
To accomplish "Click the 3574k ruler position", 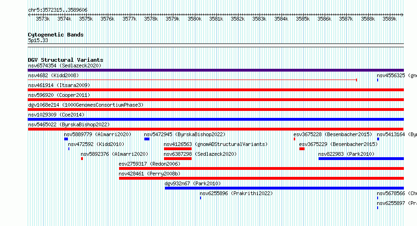I will 64,19.
